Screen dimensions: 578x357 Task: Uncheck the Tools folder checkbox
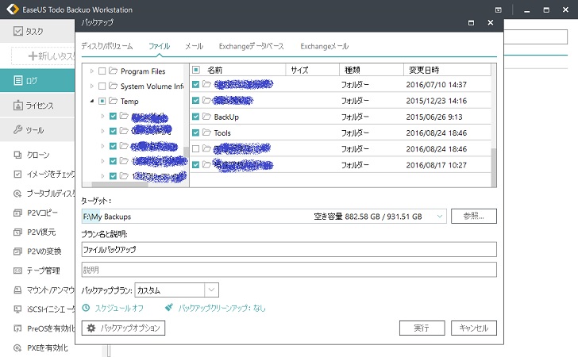coord(196,132)
